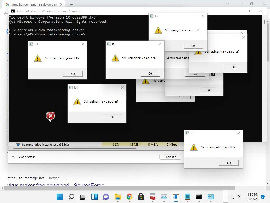Click the scroll right arrow of Chrome's horizontal scrollbar
Image resolution: width=270 pixels, height=203 pixels.
(263, 188)
